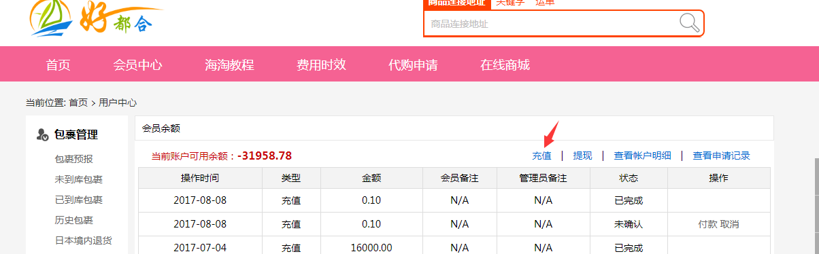The width and height of the screenshot is (819, 254).
Task: Click the 包裹管理 sidebar heading icon
Action: 42,135
